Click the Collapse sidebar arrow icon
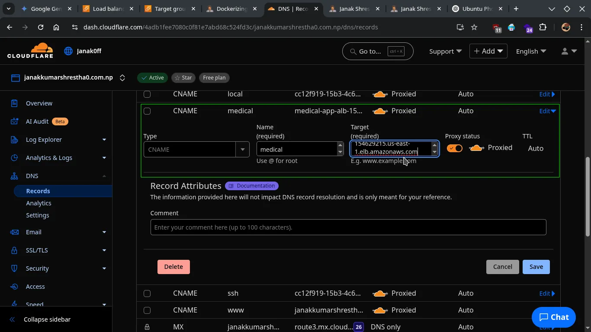 [x=12, y=319]
